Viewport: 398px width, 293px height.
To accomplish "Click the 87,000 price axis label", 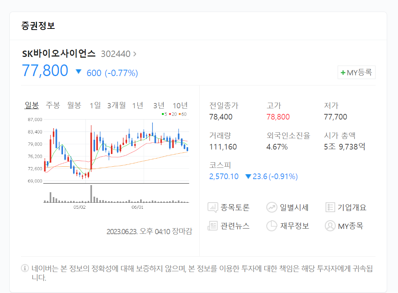I will 35,120.
